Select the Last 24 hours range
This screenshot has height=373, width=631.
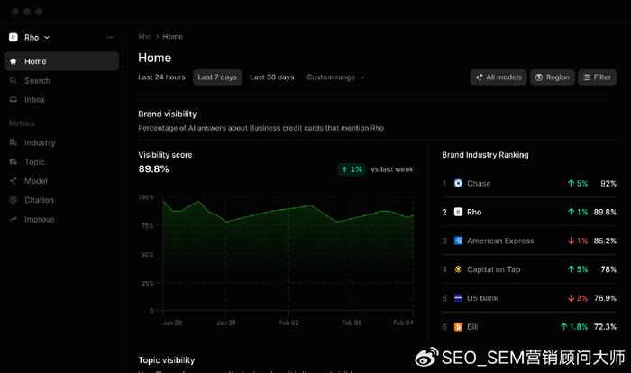(161, 77)
